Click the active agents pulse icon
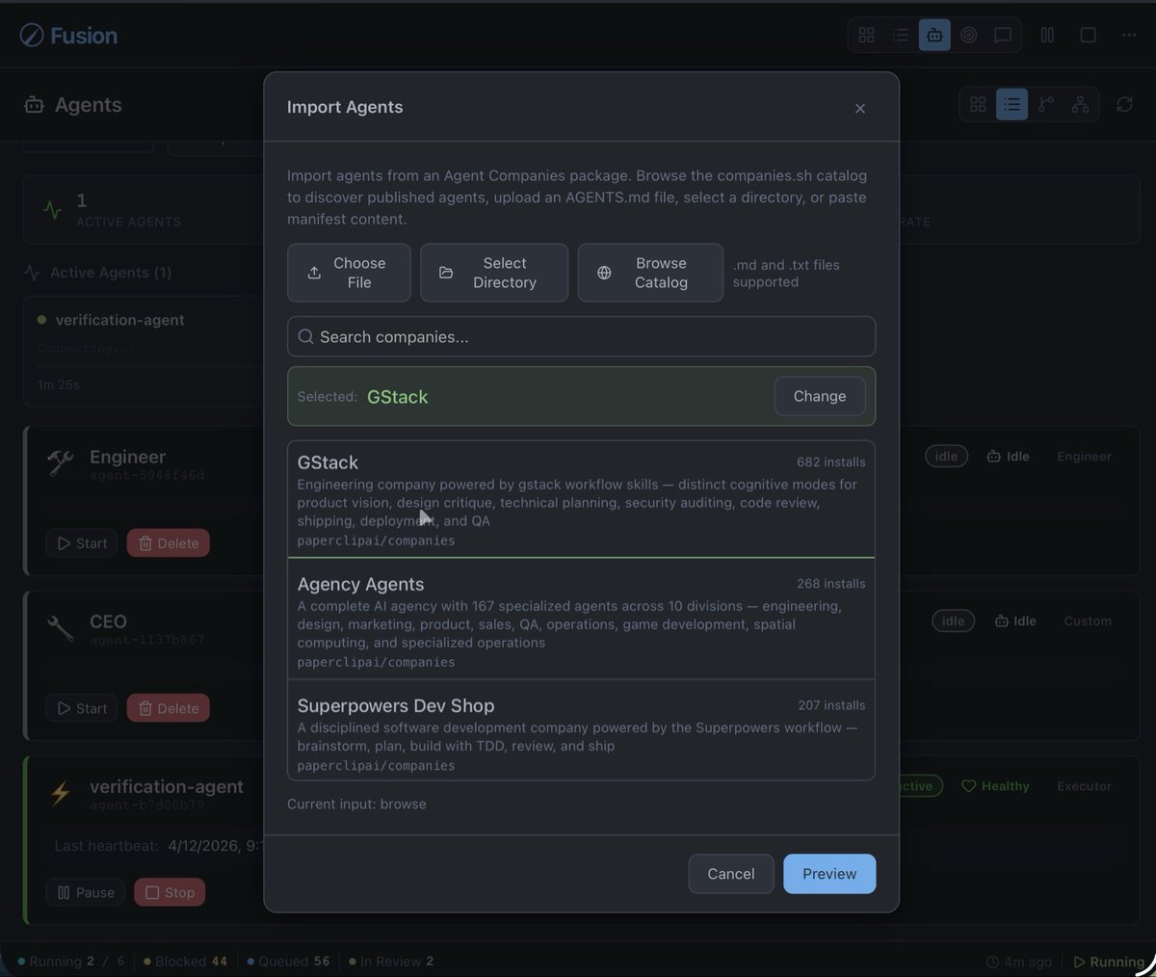Screen dimensions: 1156x977 pyautogui.click(x=53, y=209)
